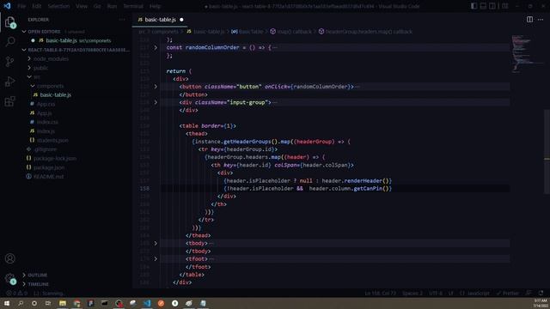Click the VS Code logo in title bar

tap(7, 6)
